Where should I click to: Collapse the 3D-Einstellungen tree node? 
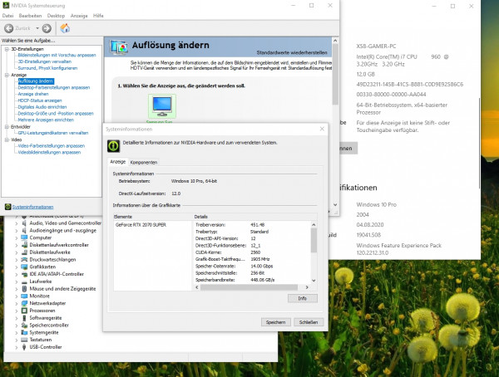point(7,49)
